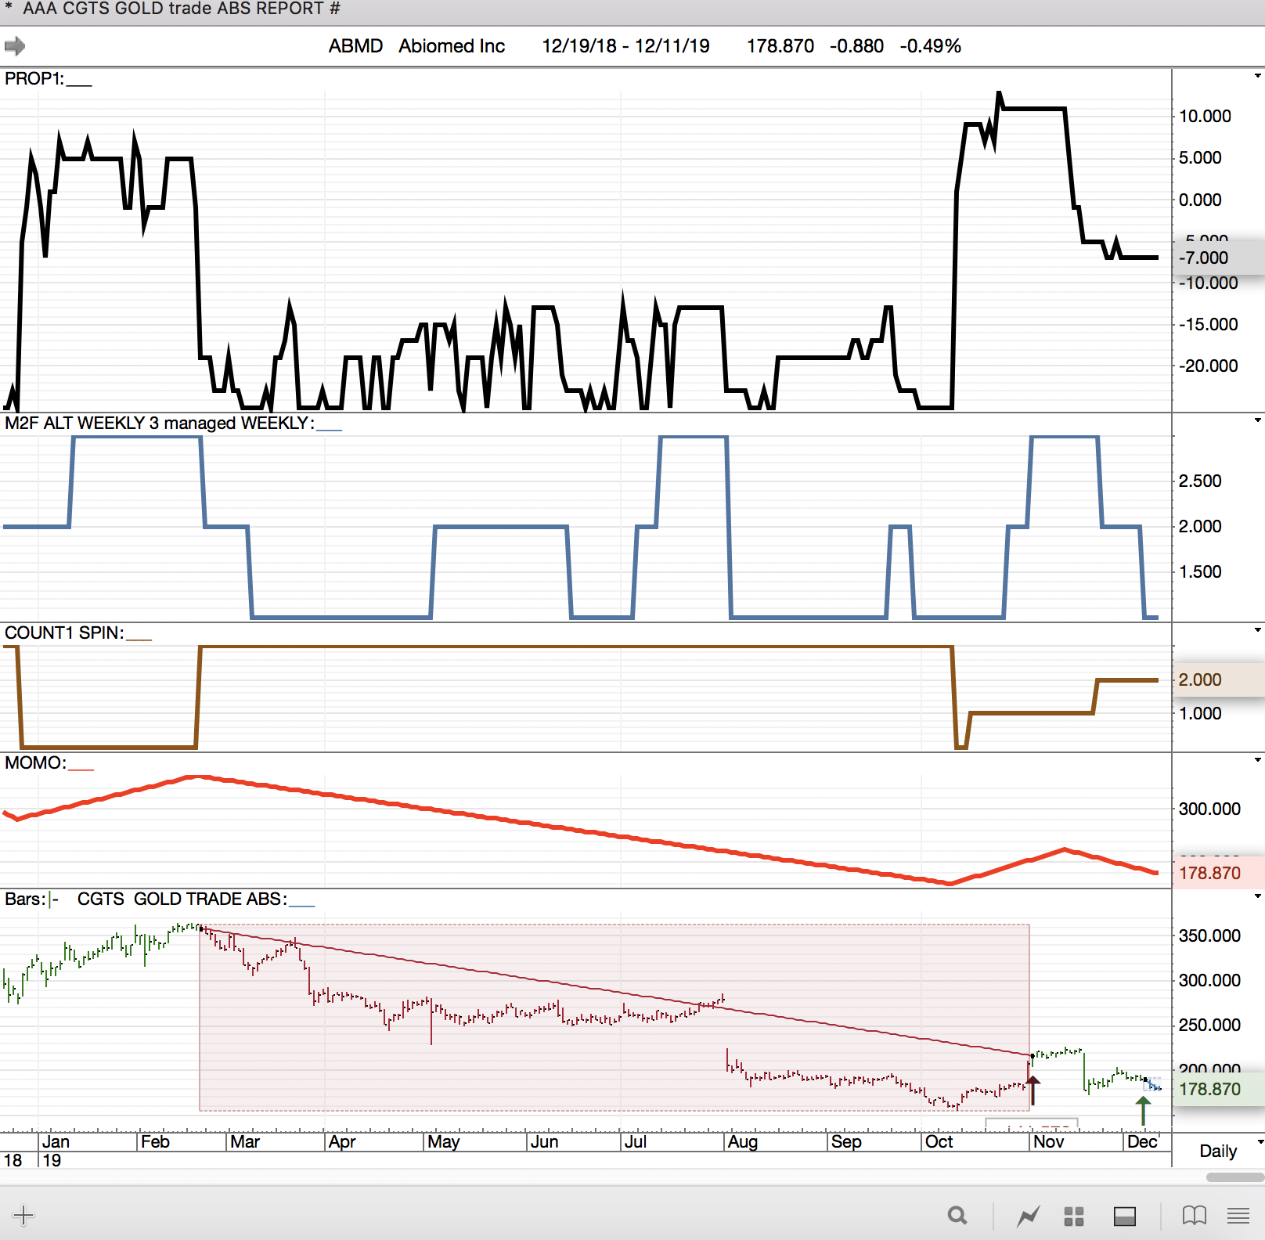
Task: Open the horizontal lines list icon
Action: click(x=1238, y=1216)
